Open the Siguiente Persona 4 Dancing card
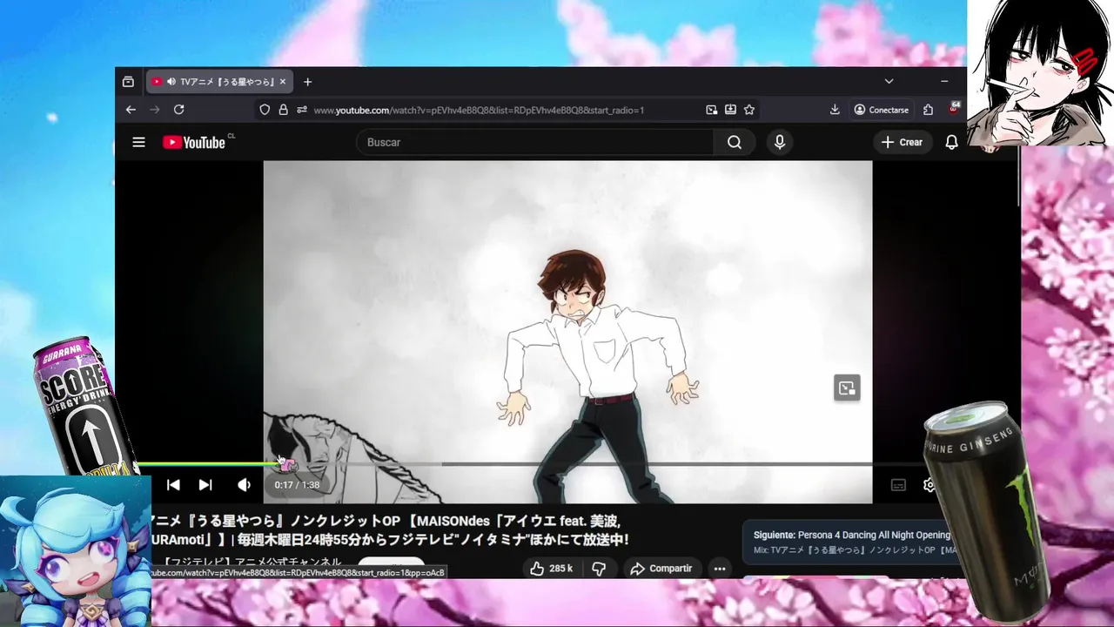 pos(853,543)
